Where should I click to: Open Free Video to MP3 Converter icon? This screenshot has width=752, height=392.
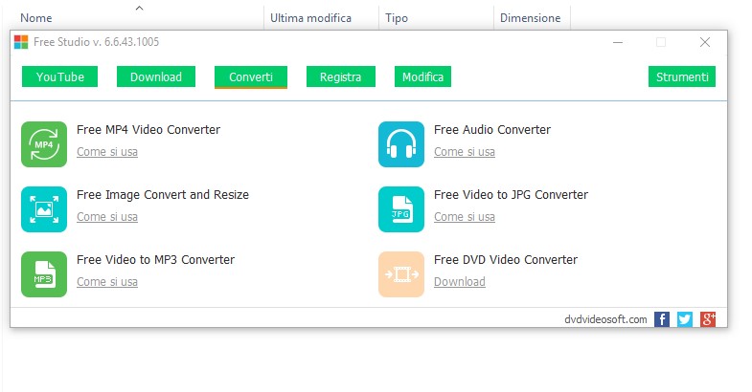click(x=44, y=274)
